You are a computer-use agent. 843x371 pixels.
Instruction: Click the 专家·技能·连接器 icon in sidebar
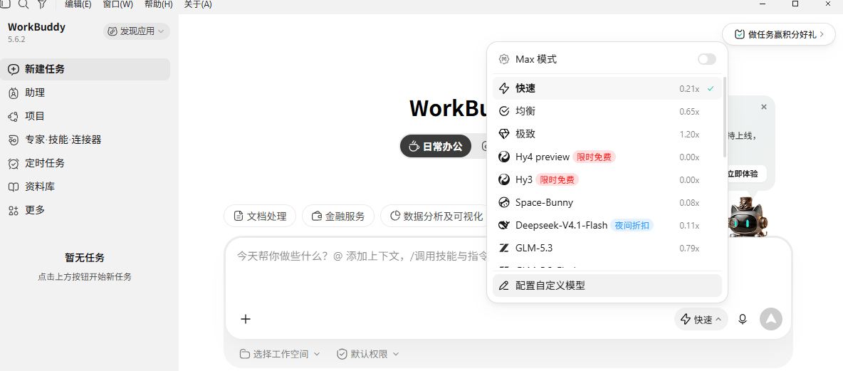(x=14, y=140)
